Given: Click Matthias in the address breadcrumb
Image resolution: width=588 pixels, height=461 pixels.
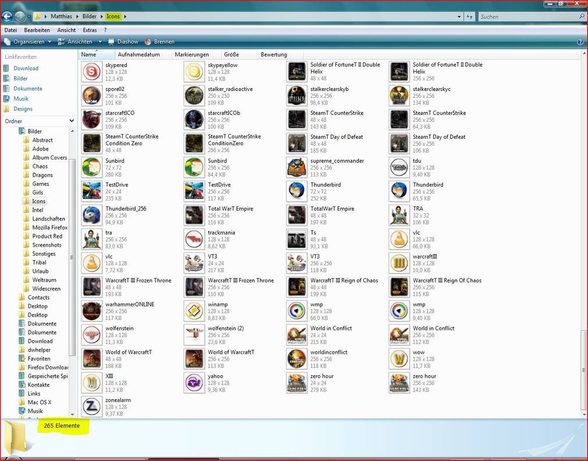Looking at the screenshot, I should point(61,16).
